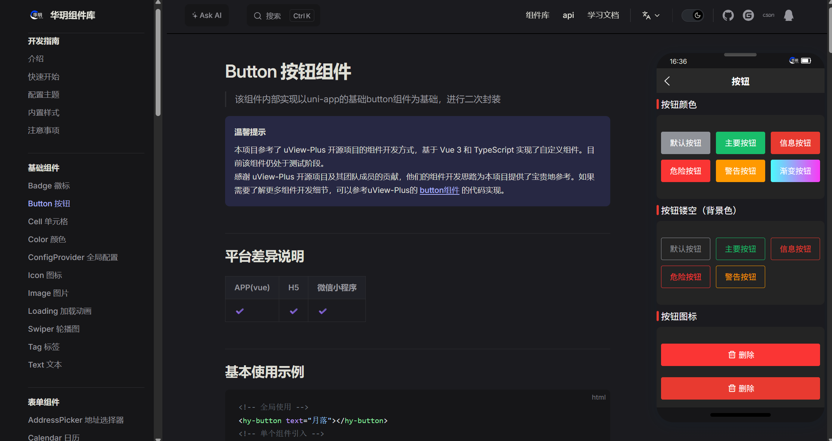Image resolution: width=832 pixels, height=441 pixels.
Task: Go to 快速开始 in sidebar
Action: (44, 76)
